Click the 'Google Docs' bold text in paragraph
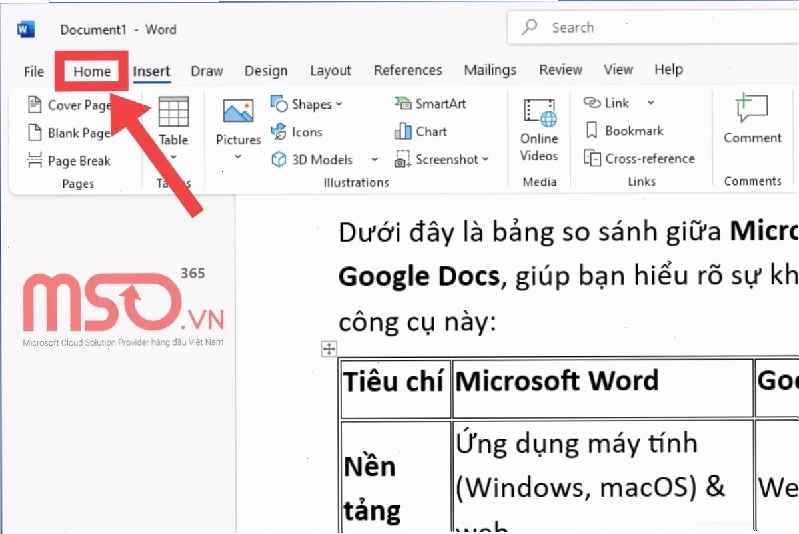The height and width of the screenshot is (534, 799). coord(419,276)
